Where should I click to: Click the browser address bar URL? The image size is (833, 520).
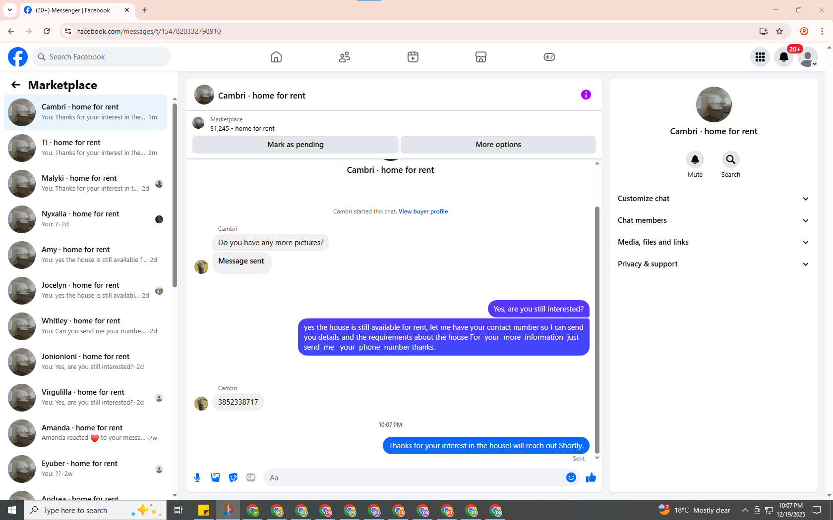coord(149,31)
